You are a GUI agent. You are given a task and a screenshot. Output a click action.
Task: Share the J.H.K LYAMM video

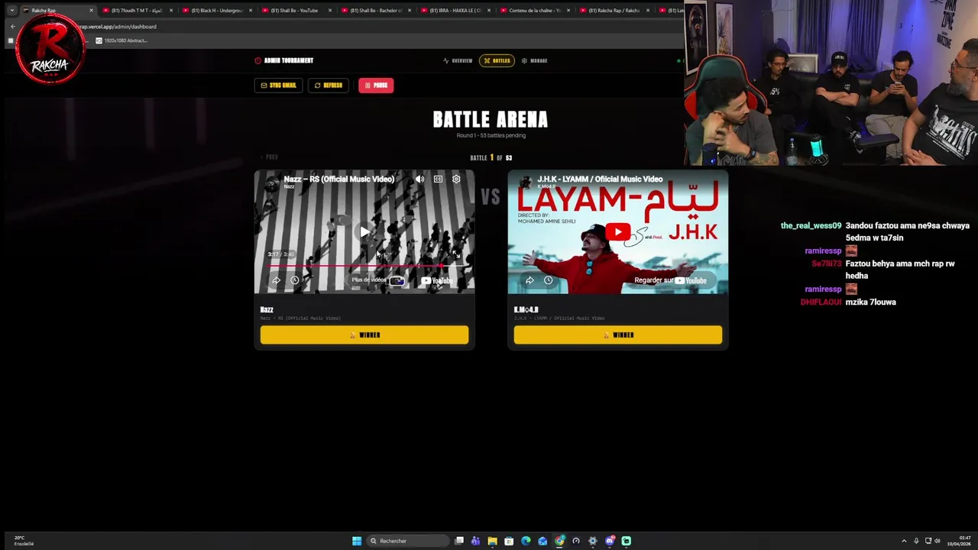tap(529, 280)
